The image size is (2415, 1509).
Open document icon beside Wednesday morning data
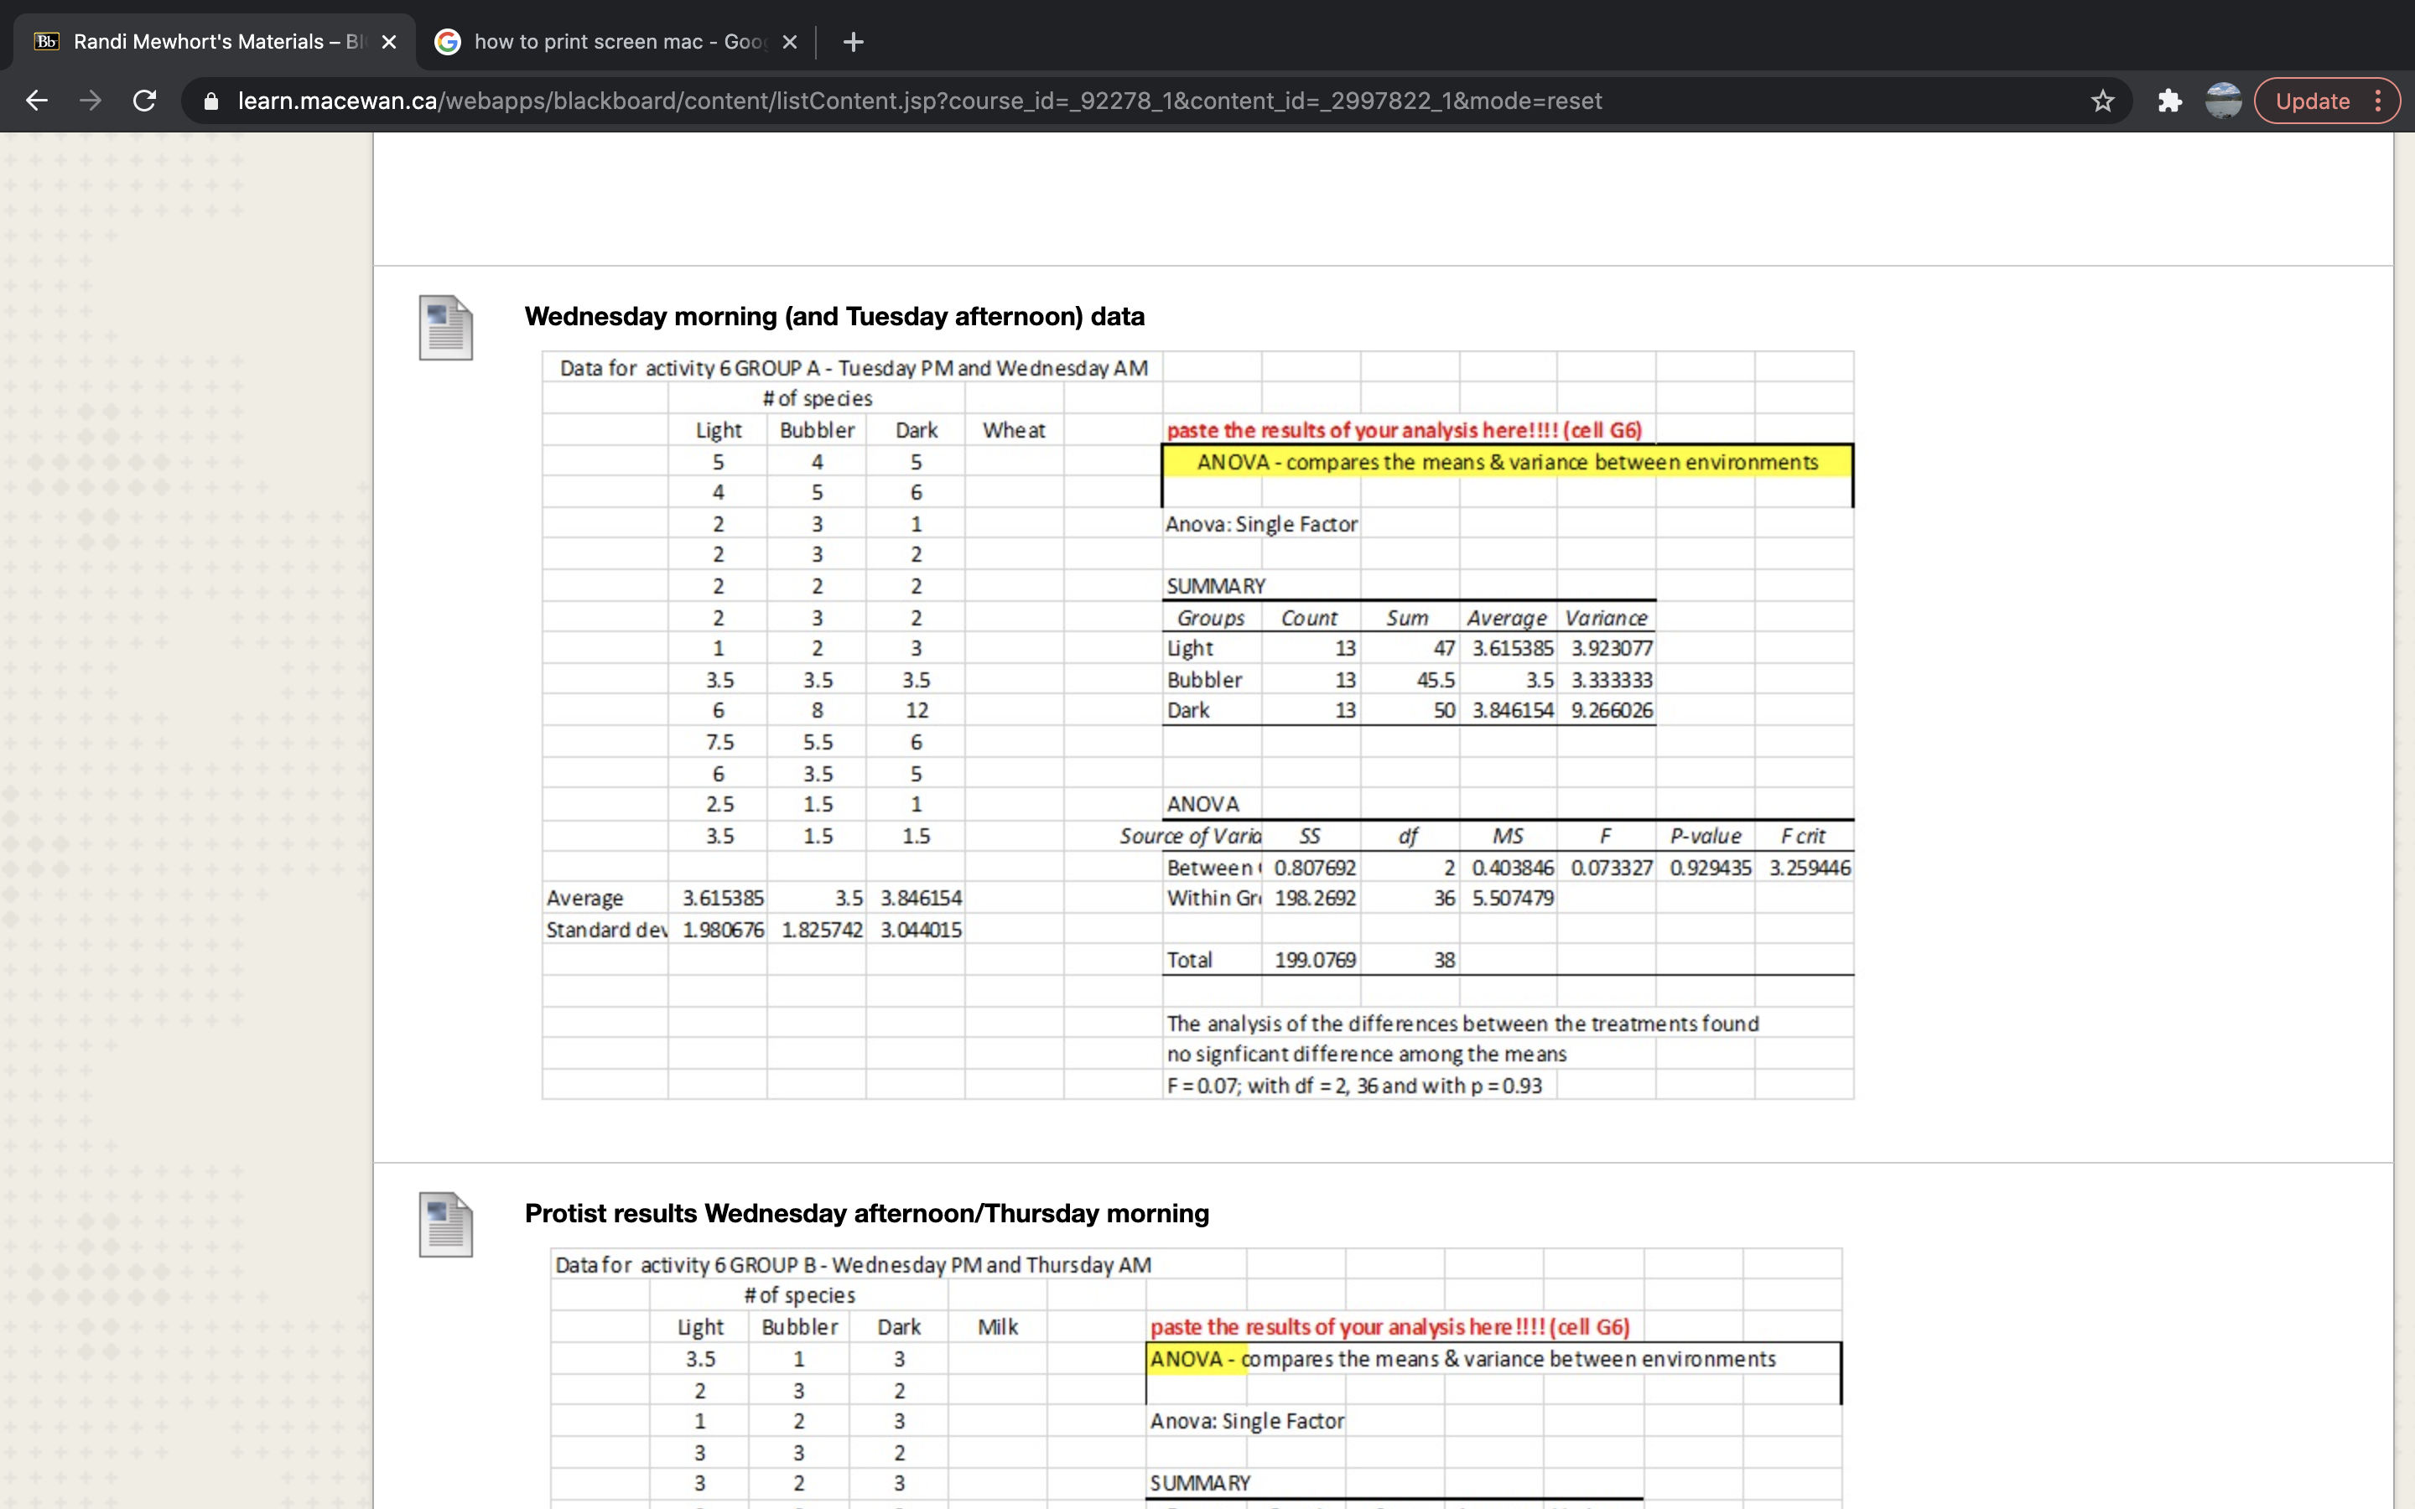point(445,327)
